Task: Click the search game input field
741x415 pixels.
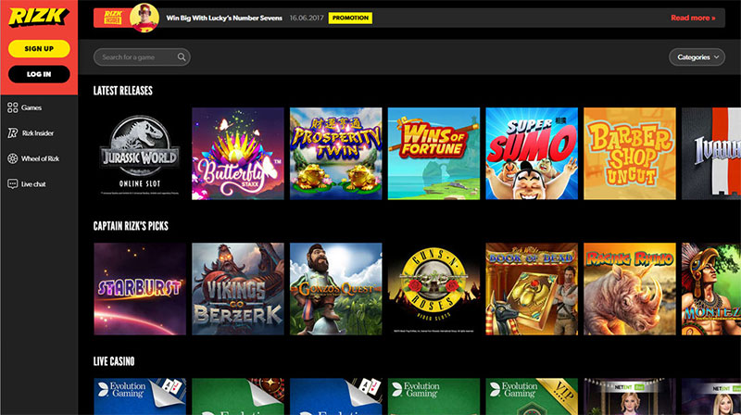Action: point(142,57)
